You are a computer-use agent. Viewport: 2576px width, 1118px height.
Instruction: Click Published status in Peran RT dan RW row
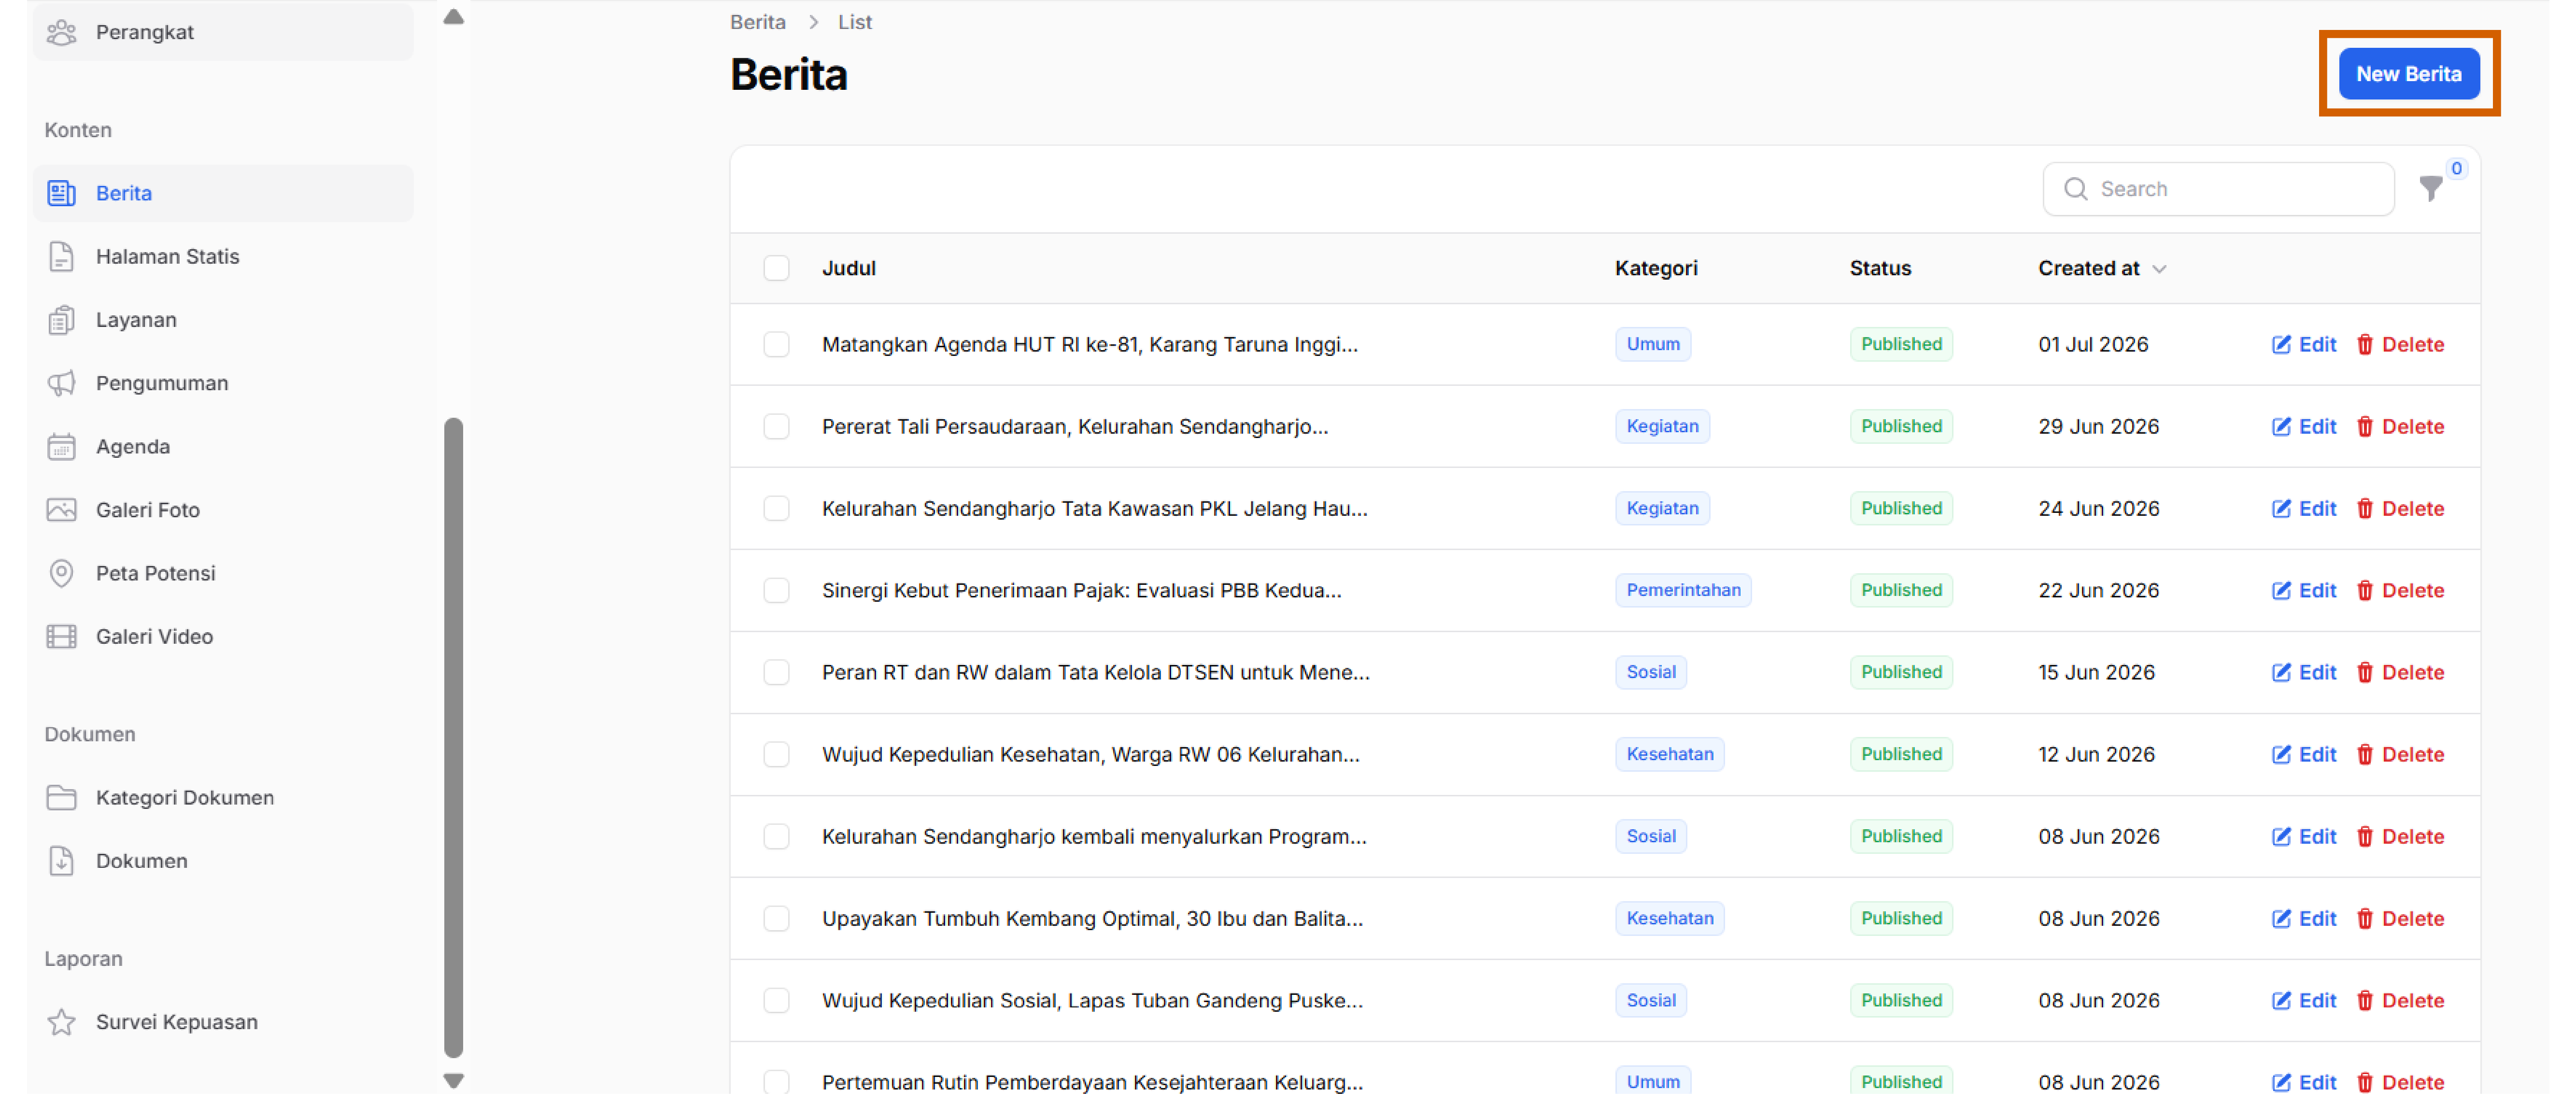coord(1901,672)
